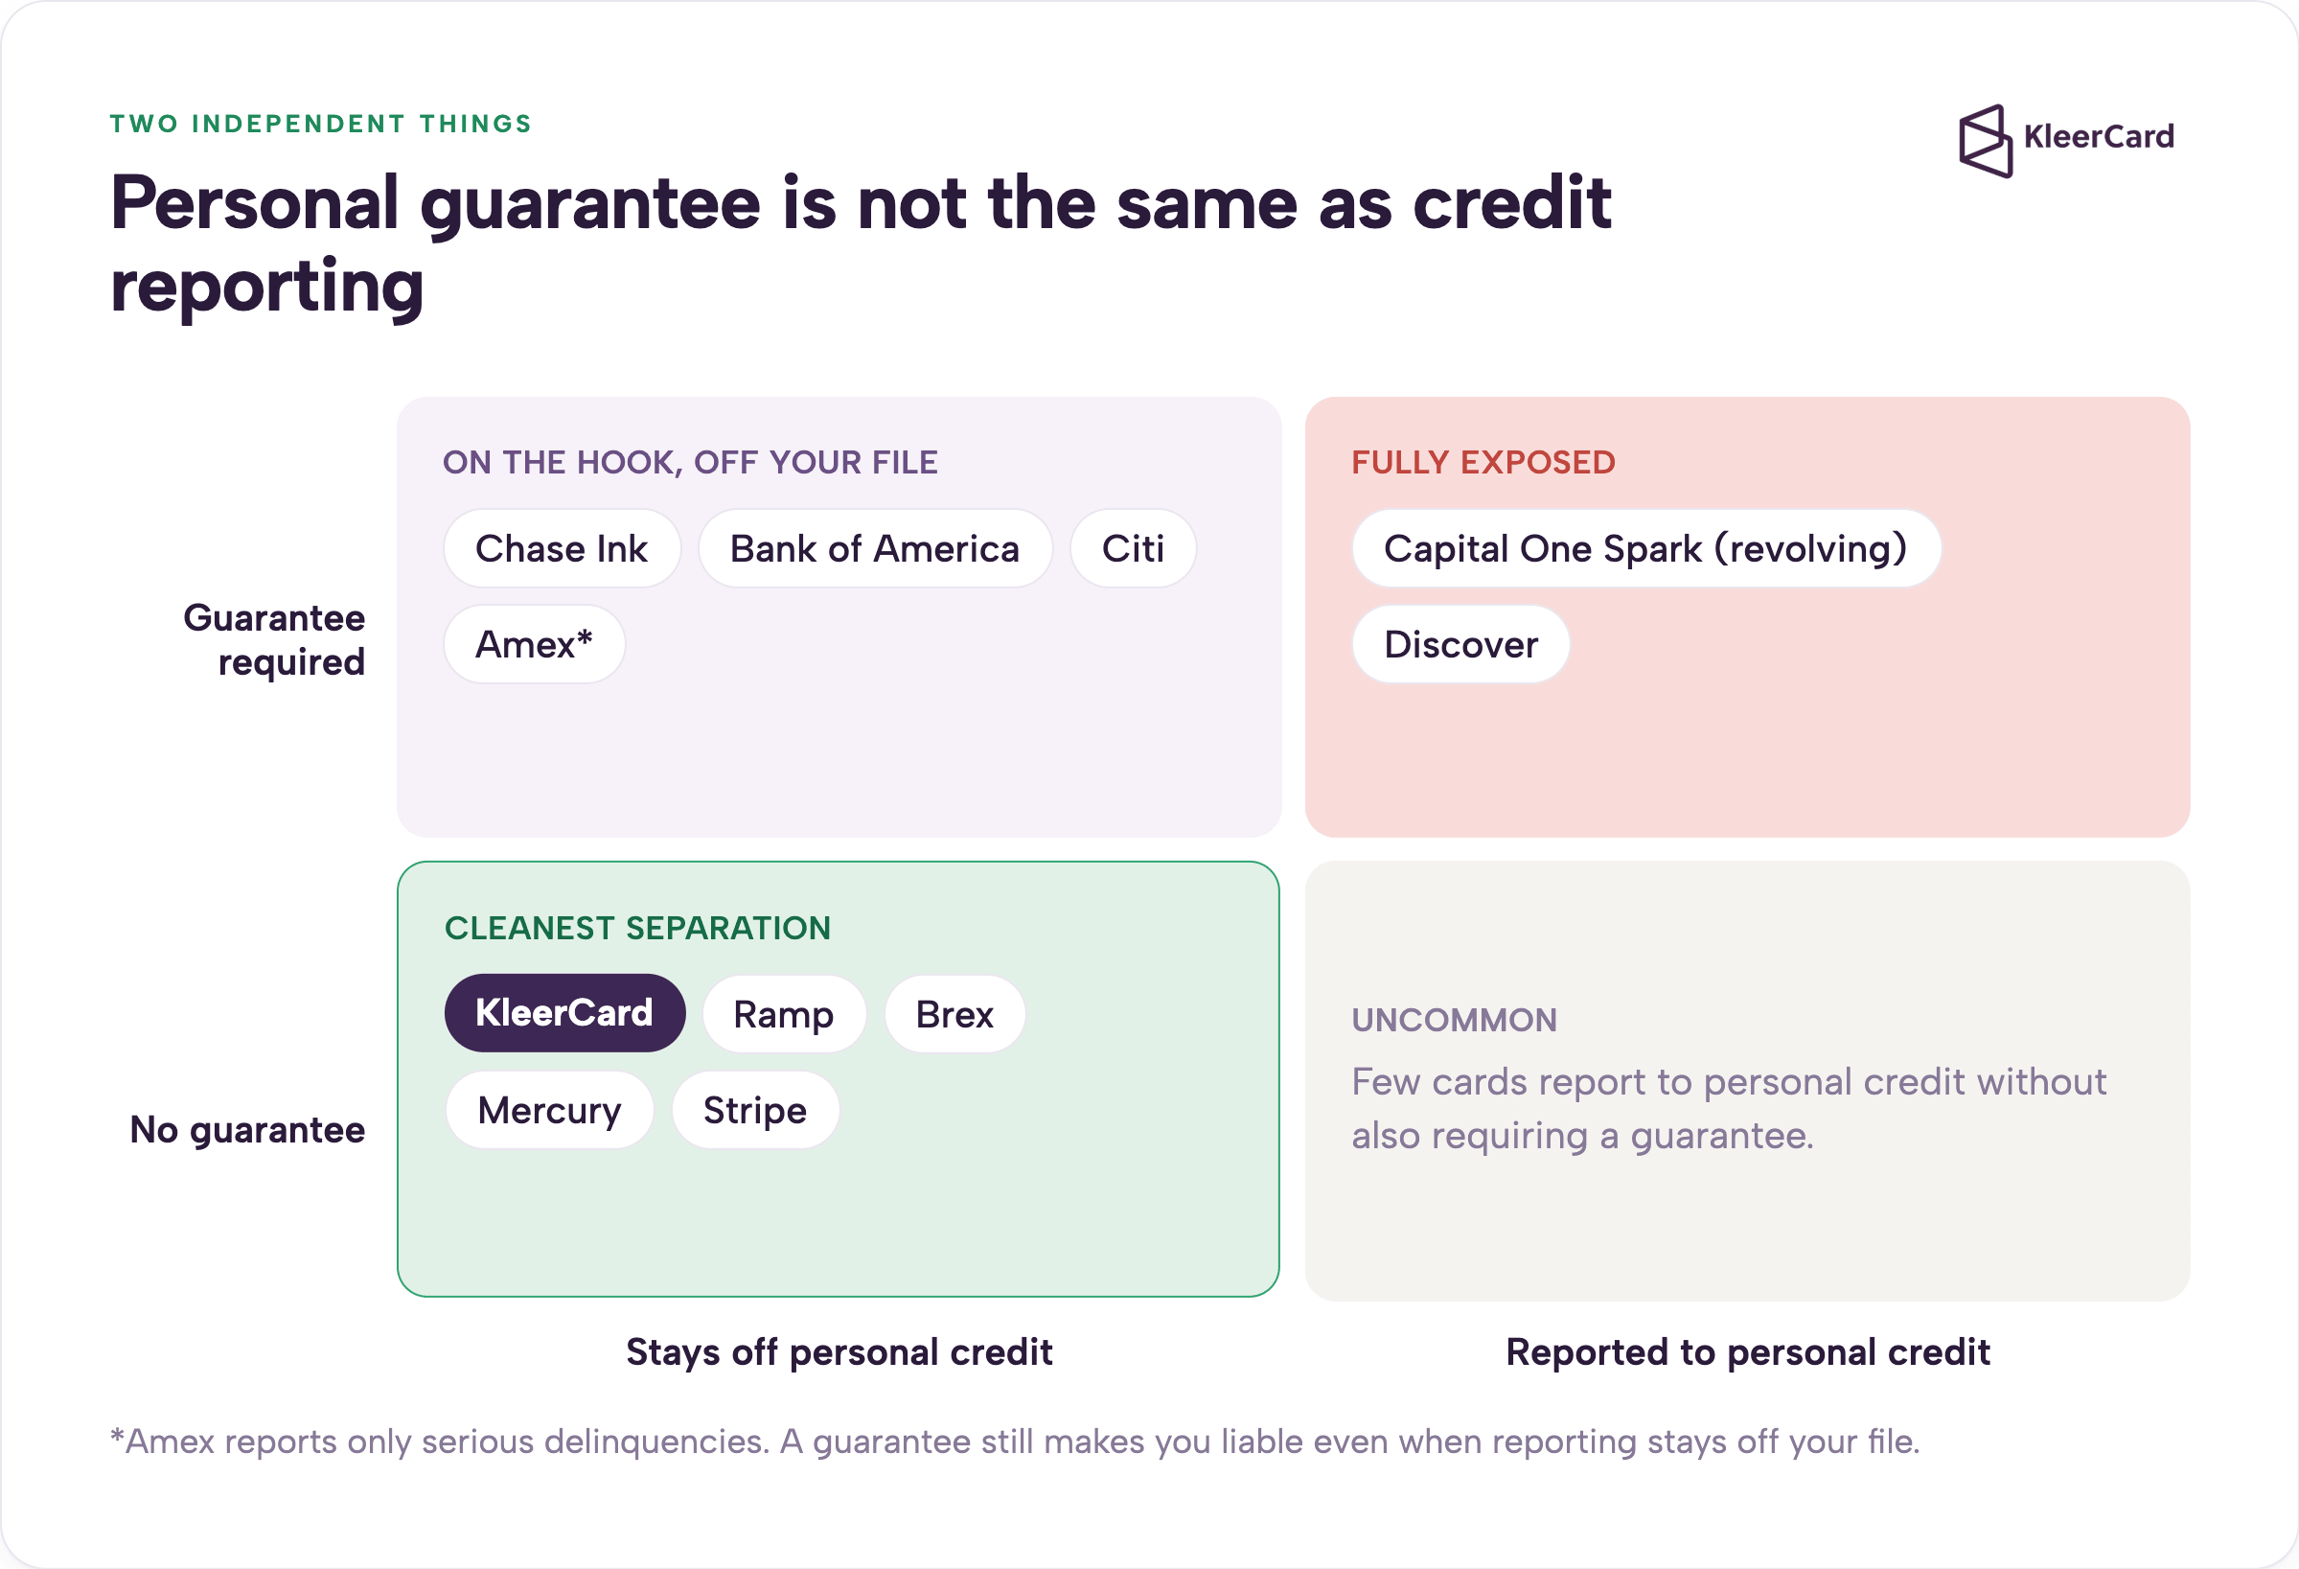Image resolution: width=2299 pixels, height=1569 pixels.
Task: Click Stays off personal credit axis label
Action: (x=839, y=1352)
